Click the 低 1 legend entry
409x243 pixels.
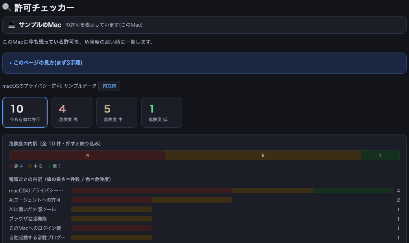54,166
